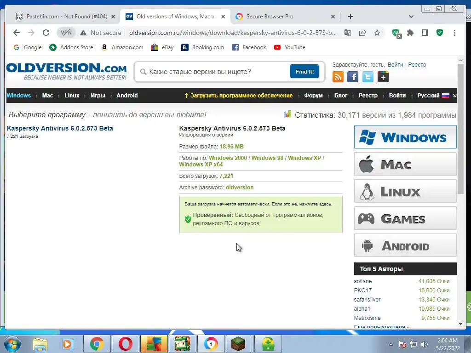
Task: Launch Opera from the taskbar
Action: (x=125, y=344)
